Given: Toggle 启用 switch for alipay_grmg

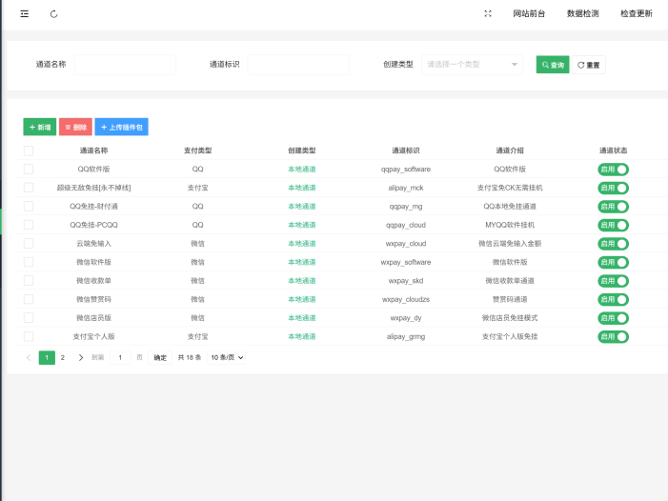Looking at the screenshot, I should pos(613,336).
